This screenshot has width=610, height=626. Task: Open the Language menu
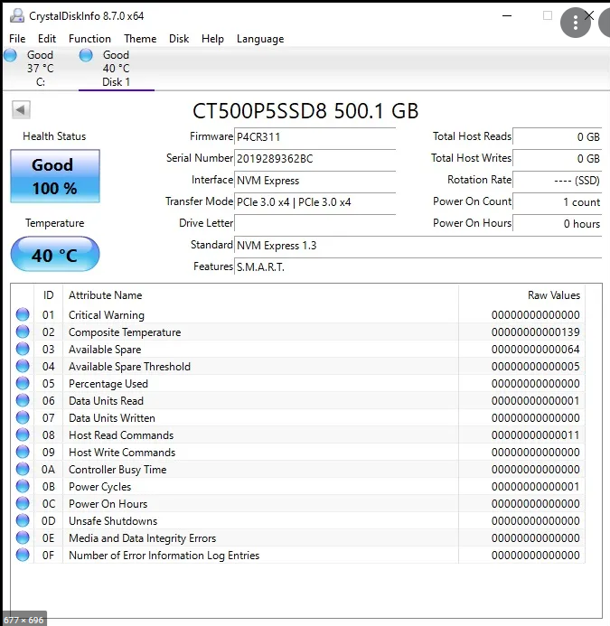[x=260, y=39]
